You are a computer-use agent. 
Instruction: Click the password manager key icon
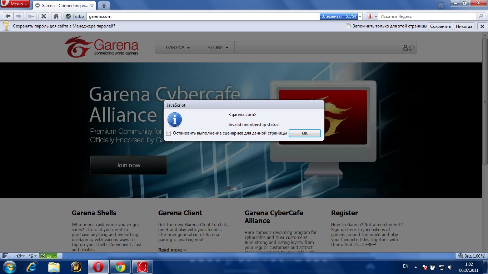6,26
